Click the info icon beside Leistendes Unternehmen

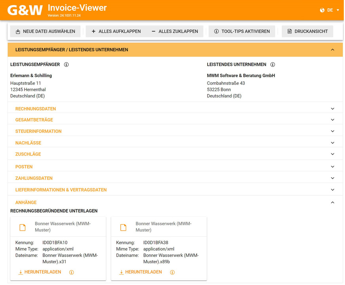273,64
